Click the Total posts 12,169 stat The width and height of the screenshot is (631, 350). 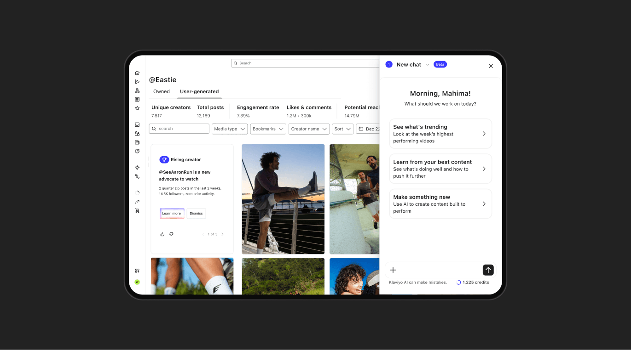tap(210, 111)
